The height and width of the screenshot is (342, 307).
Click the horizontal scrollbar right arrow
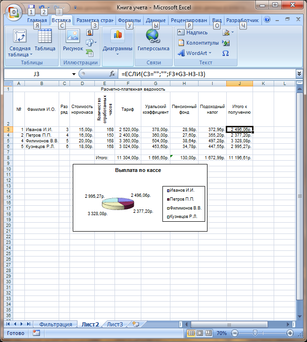click(x=288, y=324)
